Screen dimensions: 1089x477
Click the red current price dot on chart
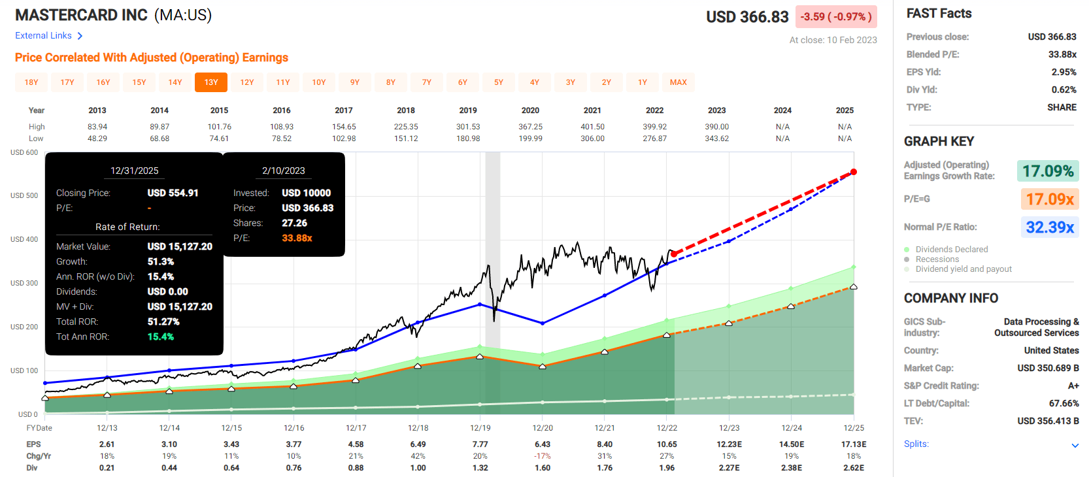point(674,254)
